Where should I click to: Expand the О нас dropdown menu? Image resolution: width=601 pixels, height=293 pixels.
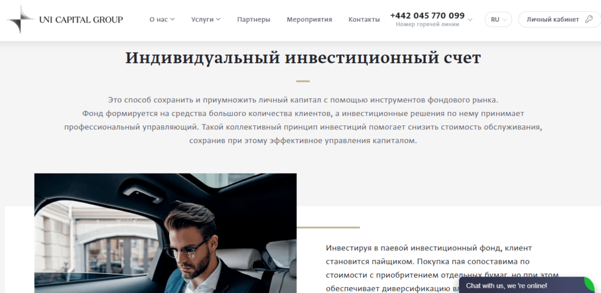(162, 19)
